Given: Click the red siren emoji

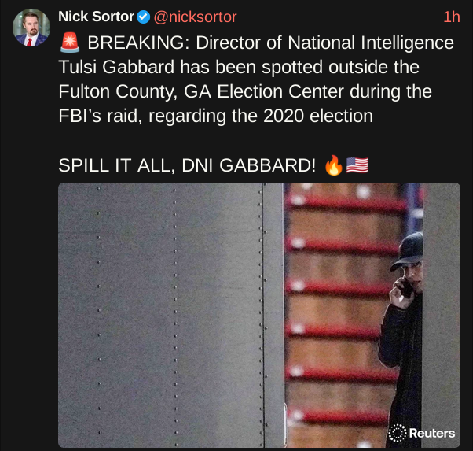Looking at the screenshot, I should pos(69,43).
